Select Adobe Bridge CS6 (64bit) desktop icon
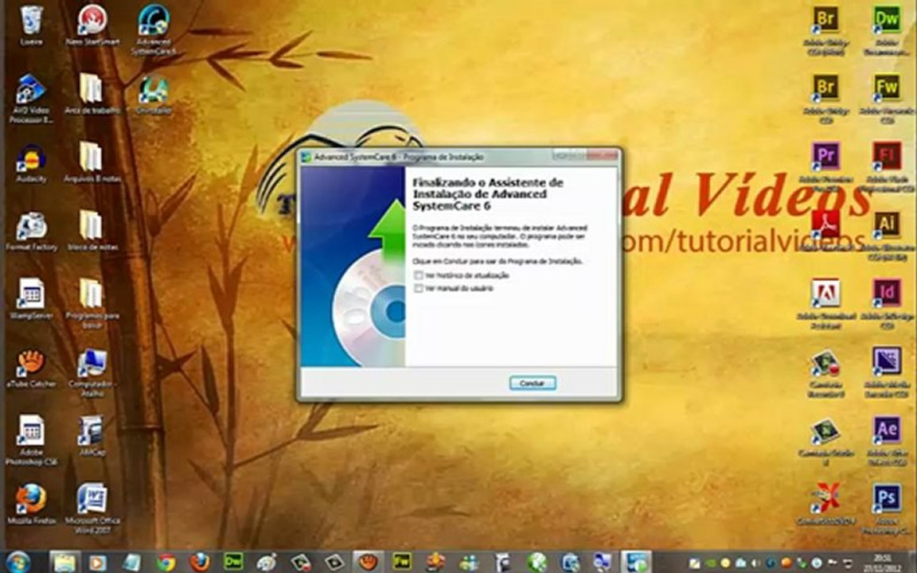917x573 pixels. click(x=825, y=30)
